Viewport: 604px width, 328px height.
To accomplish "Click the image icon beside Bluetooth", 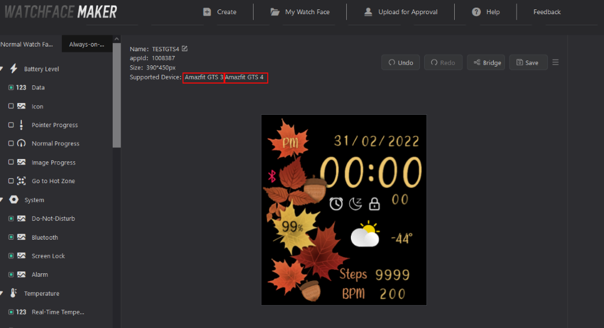I will [x=22, y=237].
